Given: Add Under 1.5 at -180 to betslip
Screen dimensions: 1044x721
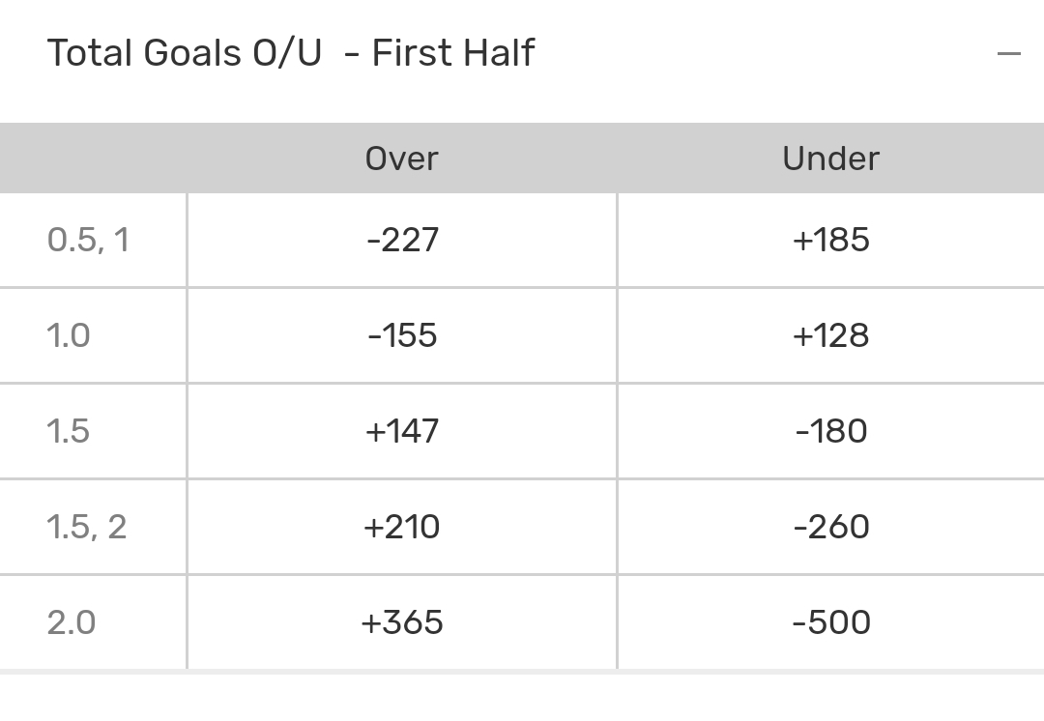Looking at the screenshot, I should pos(830,431).
